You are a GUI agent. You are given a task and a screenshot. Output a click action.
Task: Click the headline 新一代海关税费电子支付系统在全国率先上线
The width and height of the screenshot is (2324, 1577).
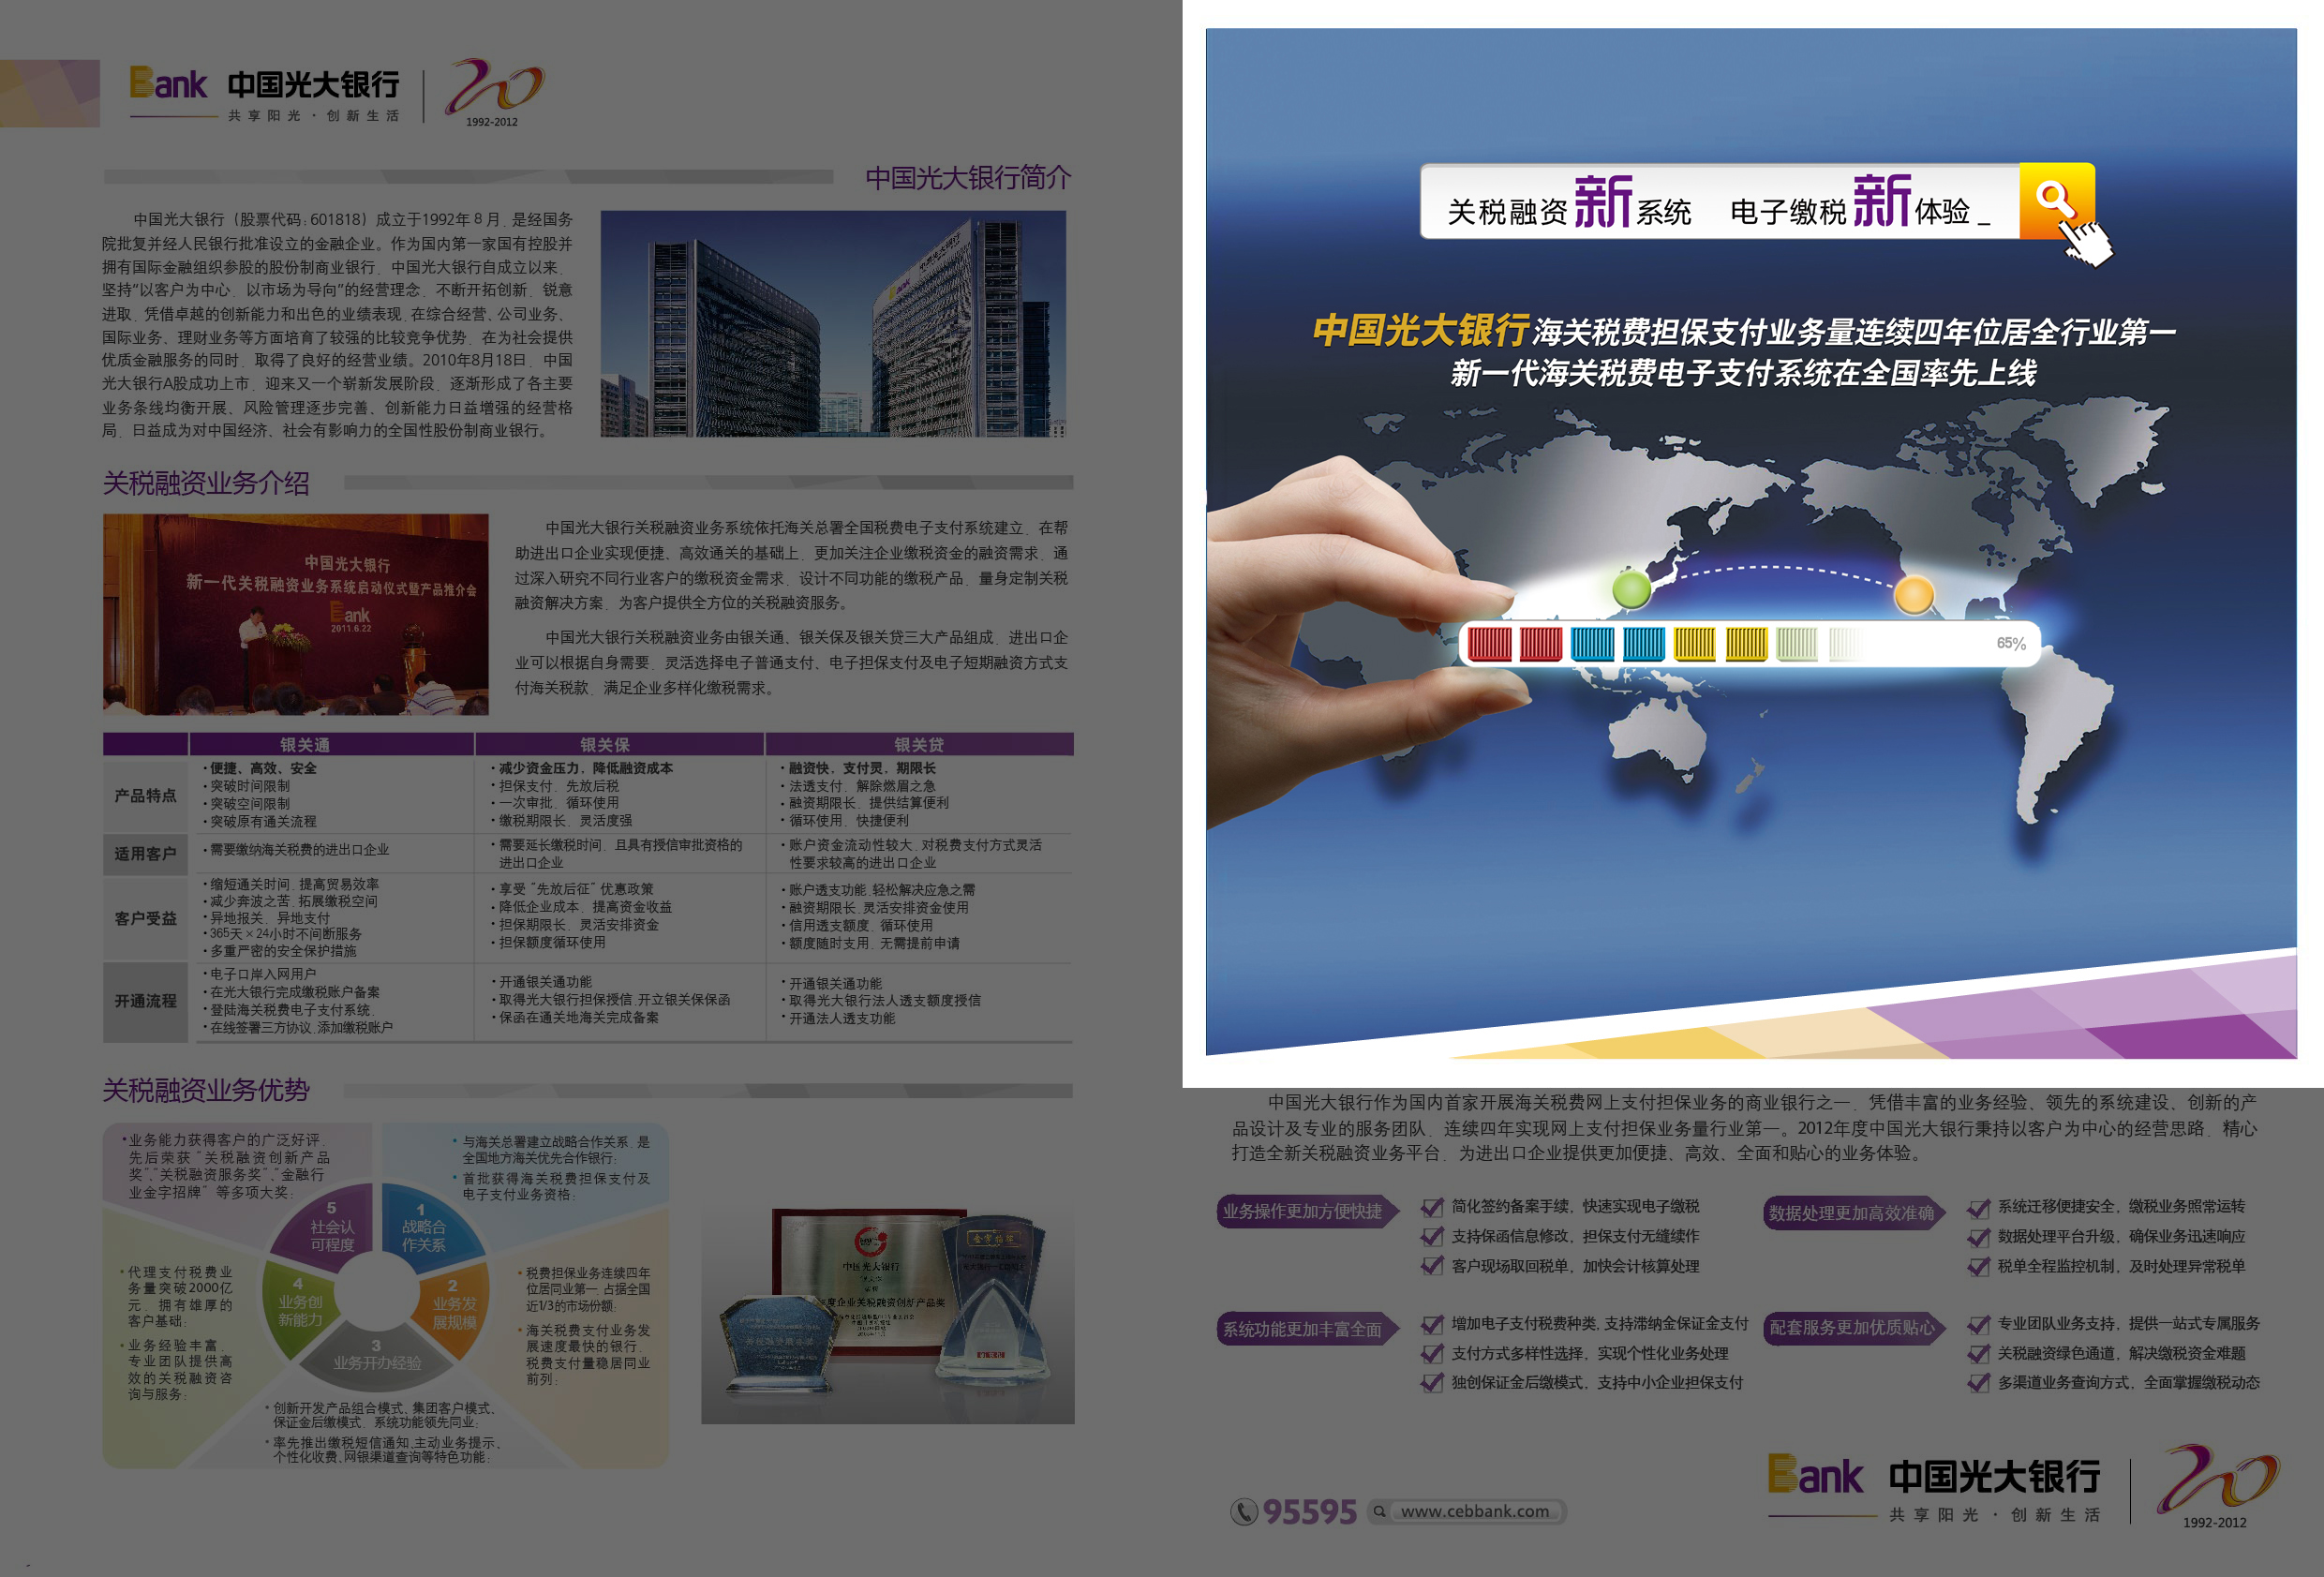click(x=1744, y=373)
